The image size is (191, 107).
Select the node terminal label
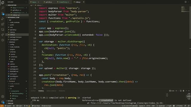pos(172,91)
